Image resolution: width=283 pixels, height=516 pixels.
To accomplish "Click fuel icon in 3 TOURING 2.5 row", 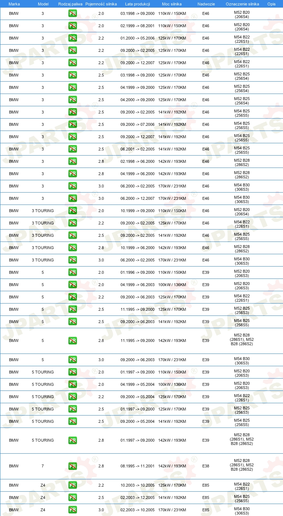I will coord(72,235).
